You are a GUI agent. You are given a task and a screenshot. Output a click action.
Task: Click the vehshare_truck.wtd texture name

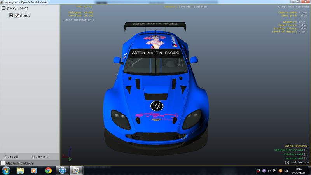(x=288, y=150)
